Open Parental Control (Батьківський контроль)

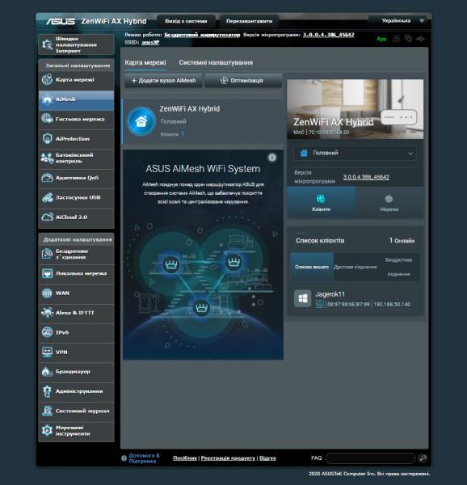point(76,158)
